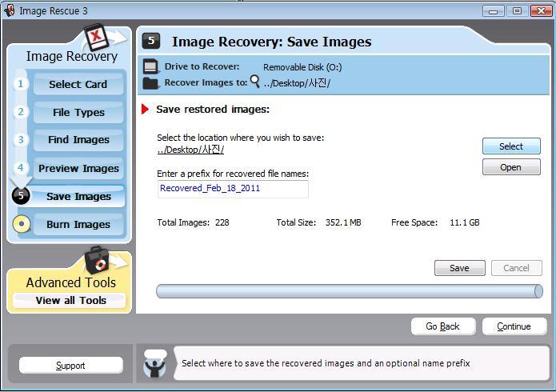
Task: Click the black step 5 circle in sidebar
Action: coord(21,195)
